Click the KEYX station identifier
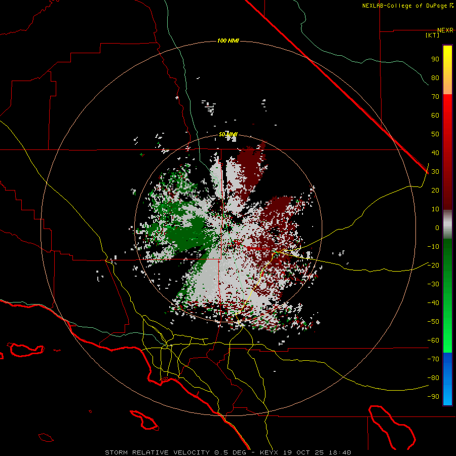This screenshot has height=456, width=456. pyautogui.click(x=269, y=452)
